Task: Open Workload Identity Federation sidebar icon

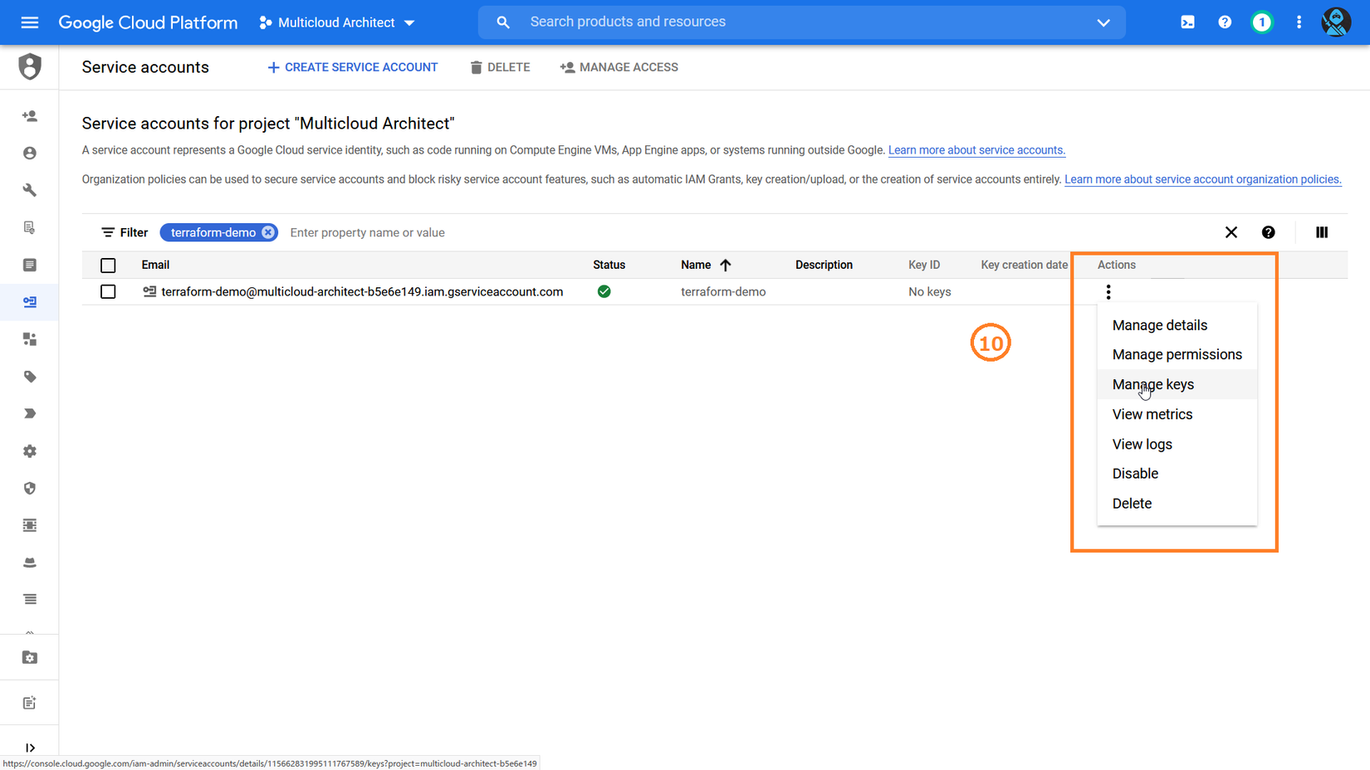Action: (x=30, y=339)
